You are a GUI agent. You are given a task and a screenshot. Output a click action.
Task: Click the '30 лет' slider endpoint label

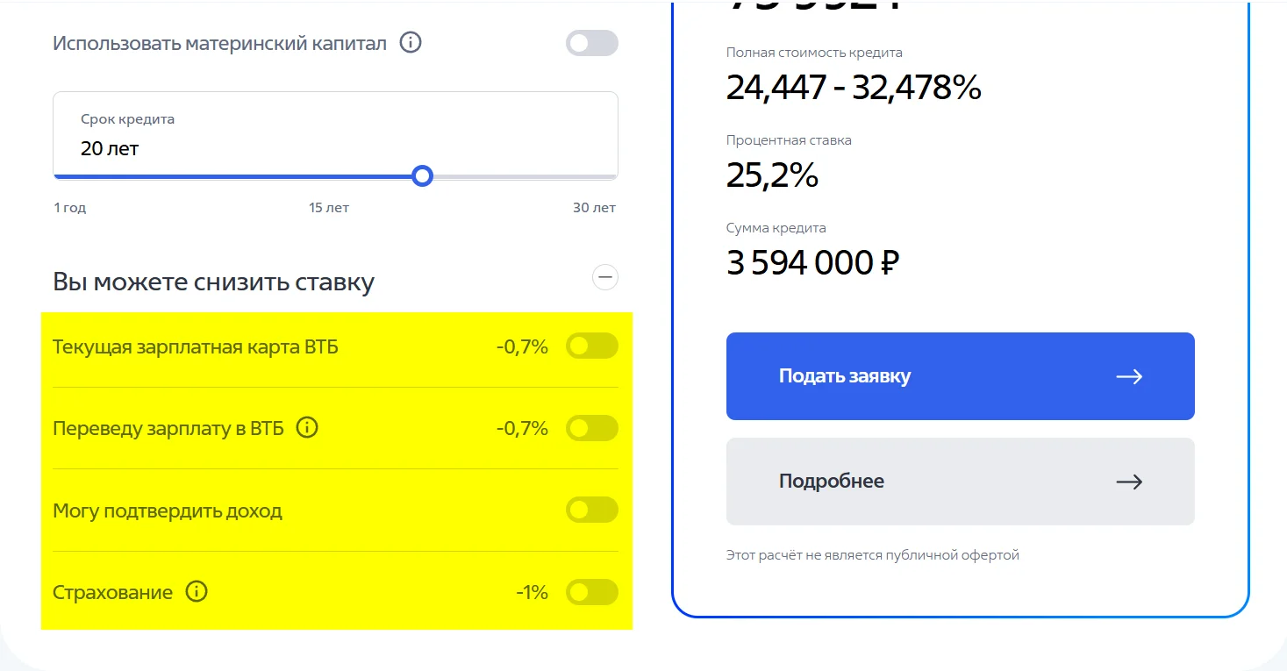point(594,207)
